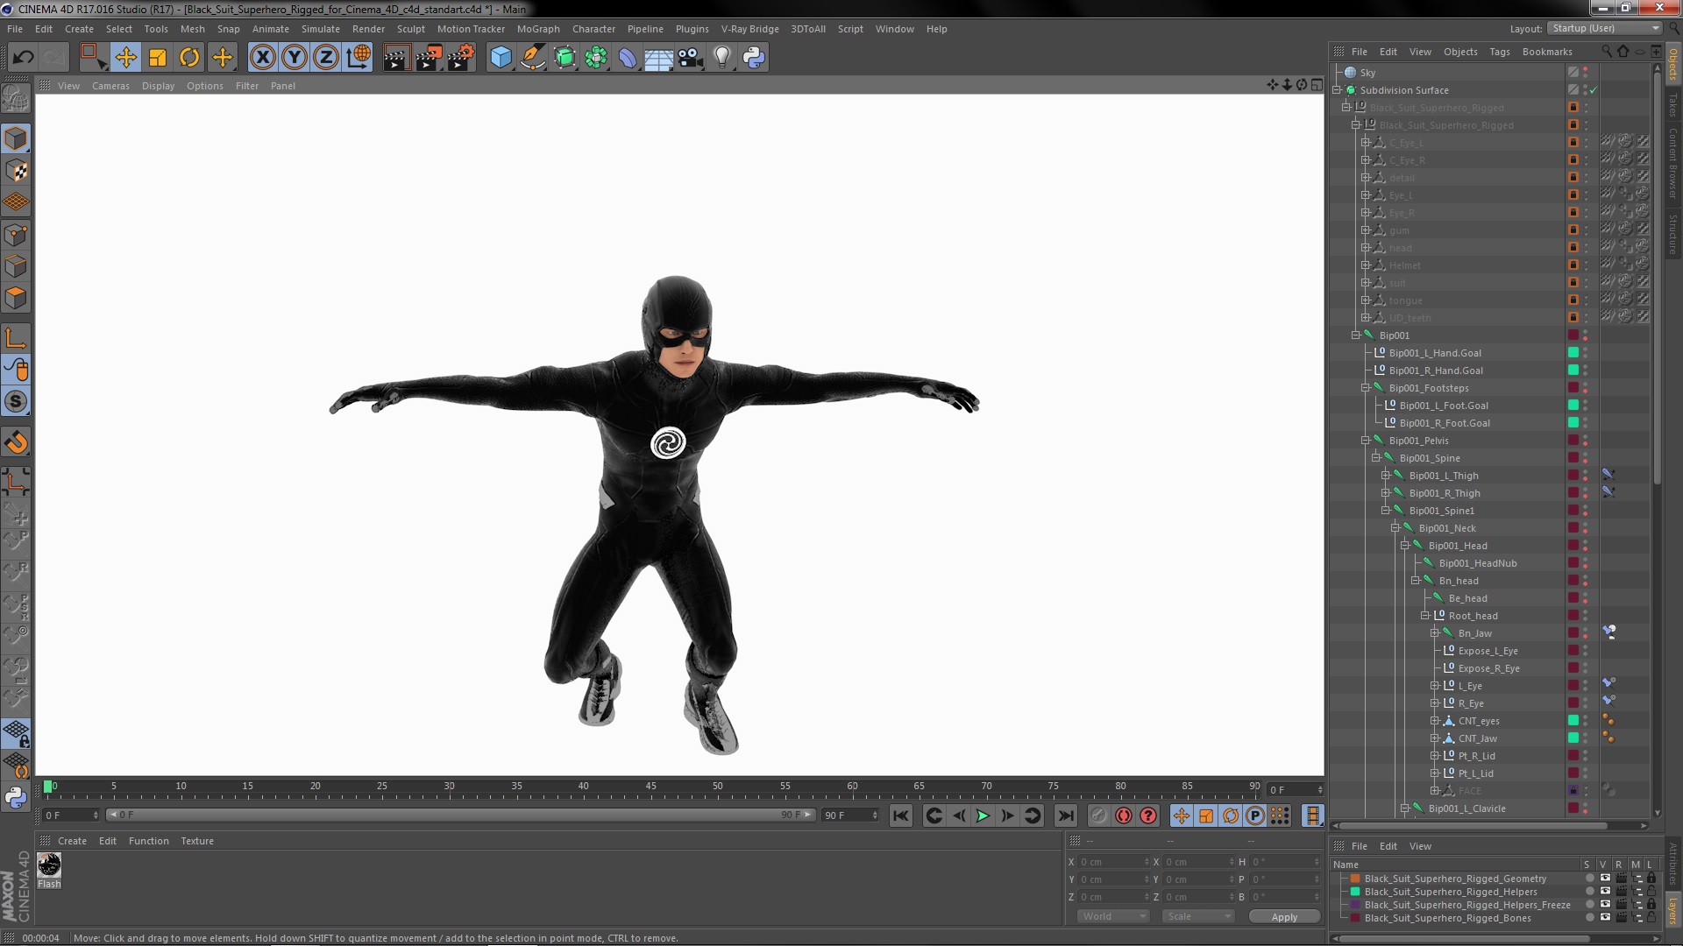
Task: Open the Character menu
Action: [593, 29]
